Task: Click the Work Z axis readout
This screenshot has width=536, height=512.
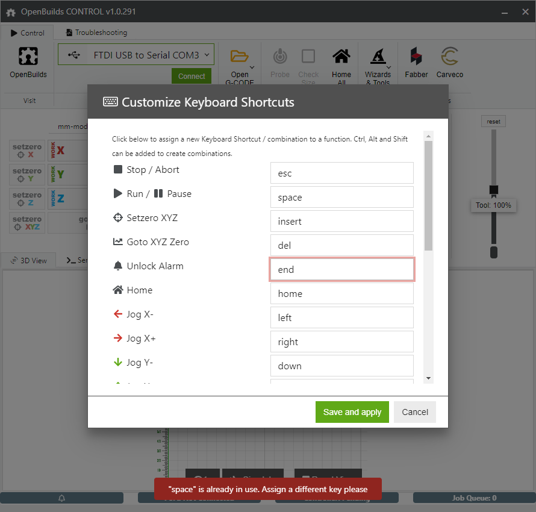Action: pyautogui.click(x=67, y=199)
